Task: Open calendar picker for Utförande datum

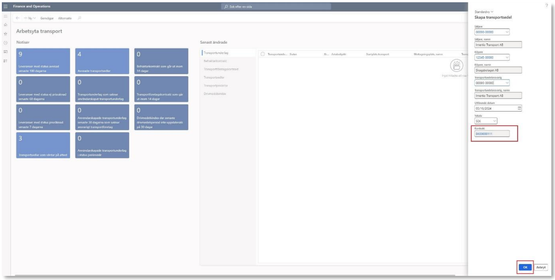Action: 520,108
